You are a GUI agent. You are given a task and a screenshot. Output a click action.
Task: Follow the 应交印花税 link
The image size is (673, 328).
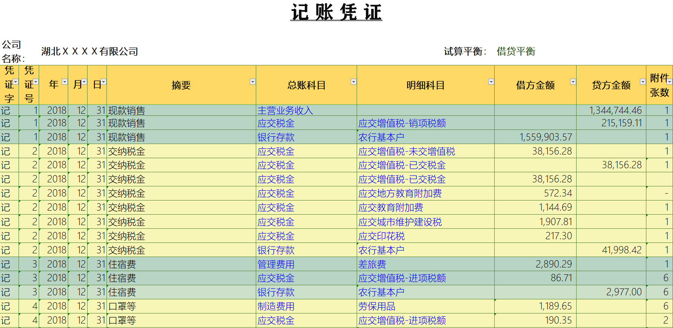(381, 236)
